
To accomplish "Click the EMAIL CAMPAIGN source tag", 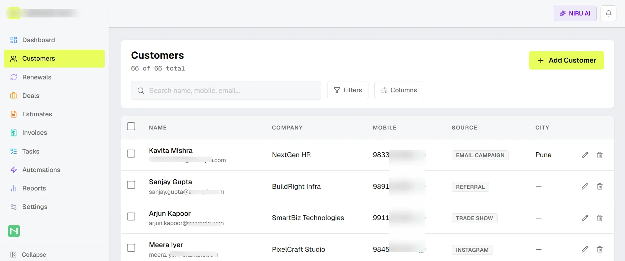I will pos(480,155).
